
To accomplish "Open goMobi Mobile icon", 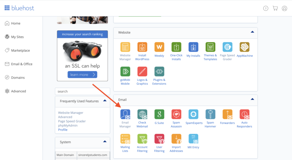I will click(x=125, y=71).
